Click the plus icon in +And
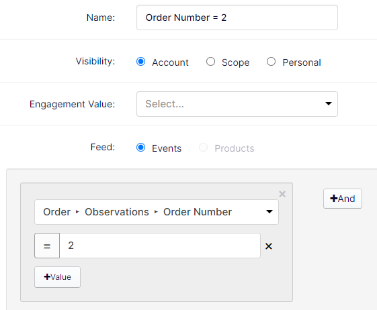This screenshot has width=377, height=310. coord(334,199)
